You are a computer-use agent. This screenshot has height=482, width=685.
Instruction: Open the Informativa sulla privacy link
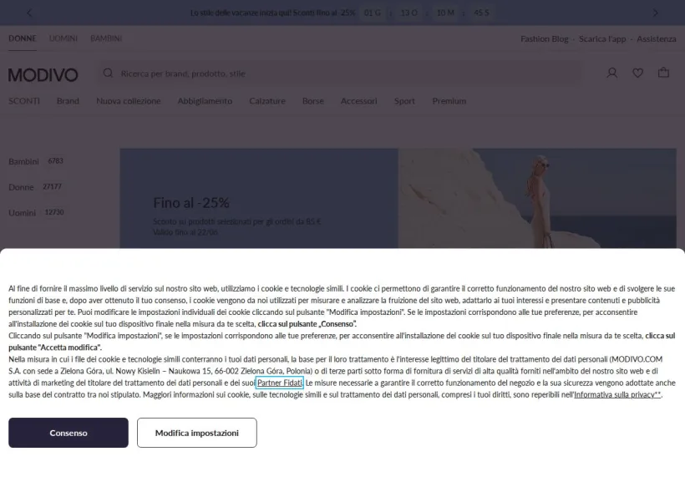tap(617, 394)
